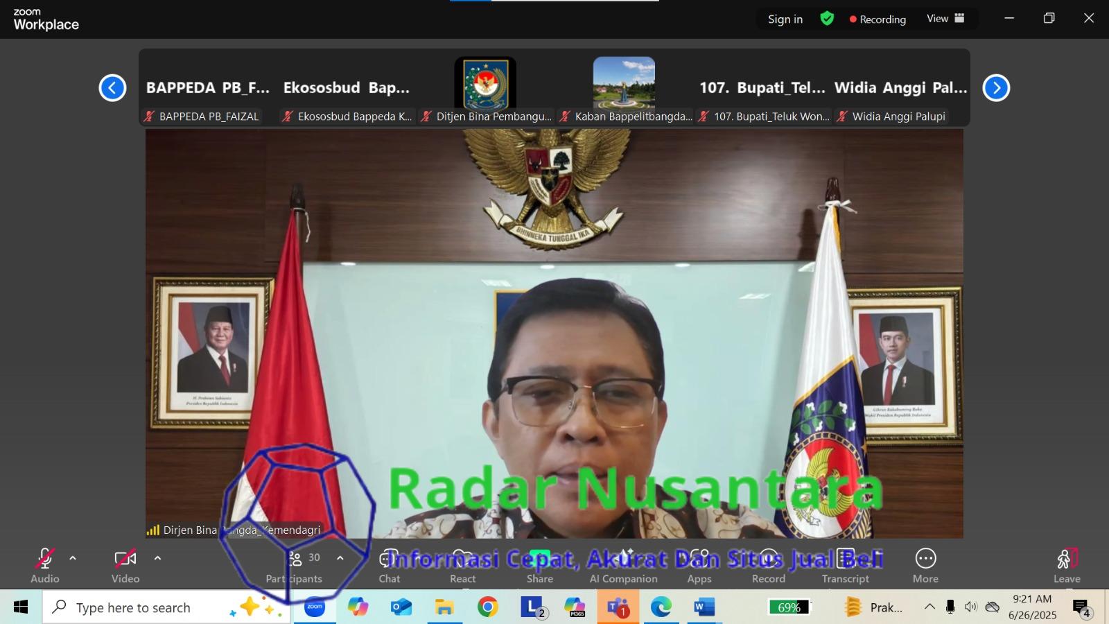Click the Type here to search field
This screenshot has width=1109, height=624.
tap(139, 607)
